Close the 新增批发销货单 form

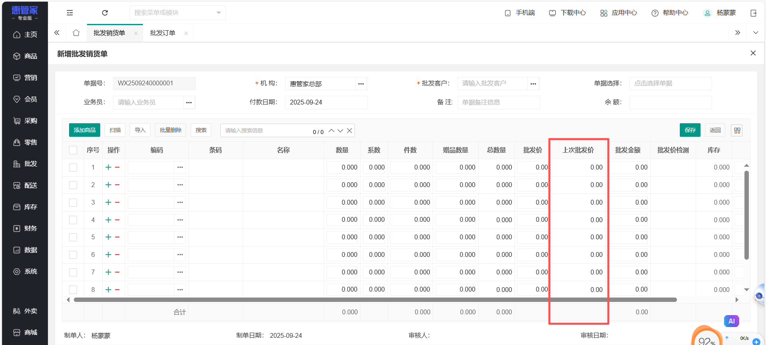[753, 53]
